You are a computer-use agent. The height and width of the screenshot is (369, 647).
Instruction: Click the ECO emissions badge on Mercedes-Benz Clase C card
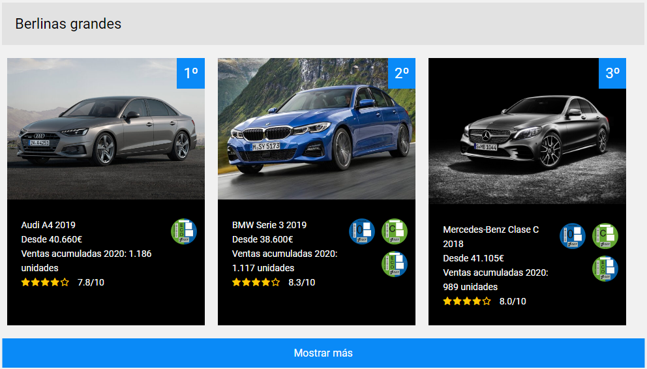605,269
